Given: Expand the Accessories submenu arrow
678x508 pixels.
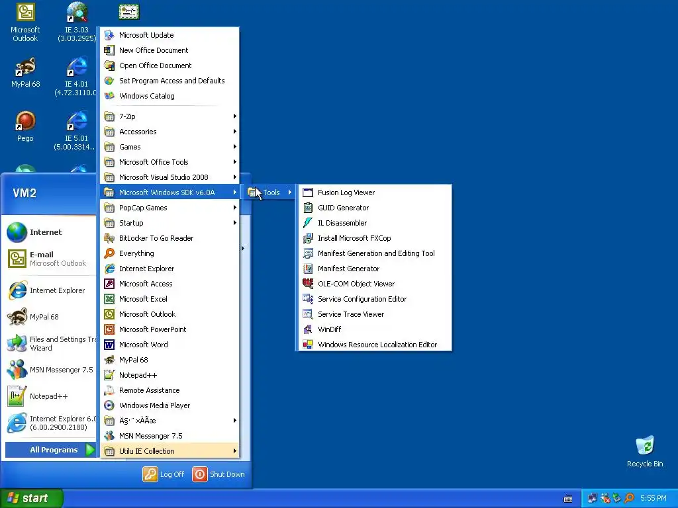Looking at the screenshot, I should click(235, 132).
